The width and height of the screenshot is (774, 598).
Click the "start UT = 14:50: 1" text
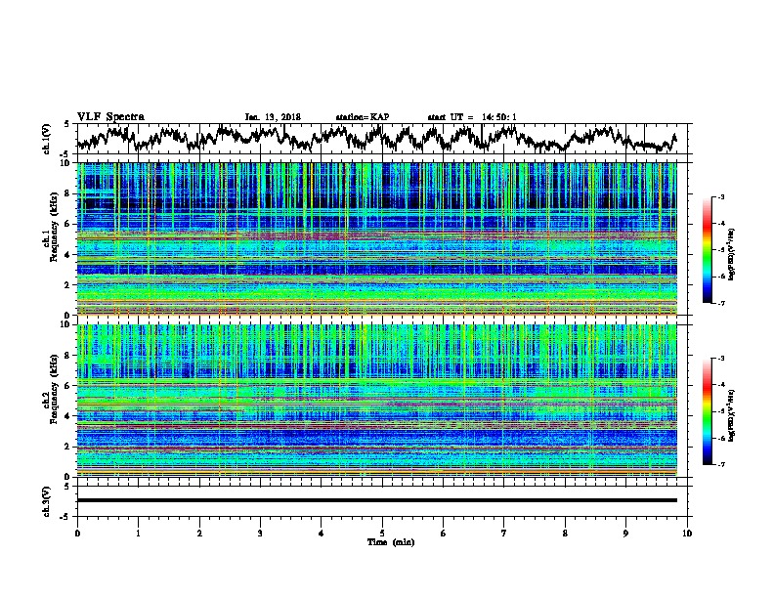[472, 117]
